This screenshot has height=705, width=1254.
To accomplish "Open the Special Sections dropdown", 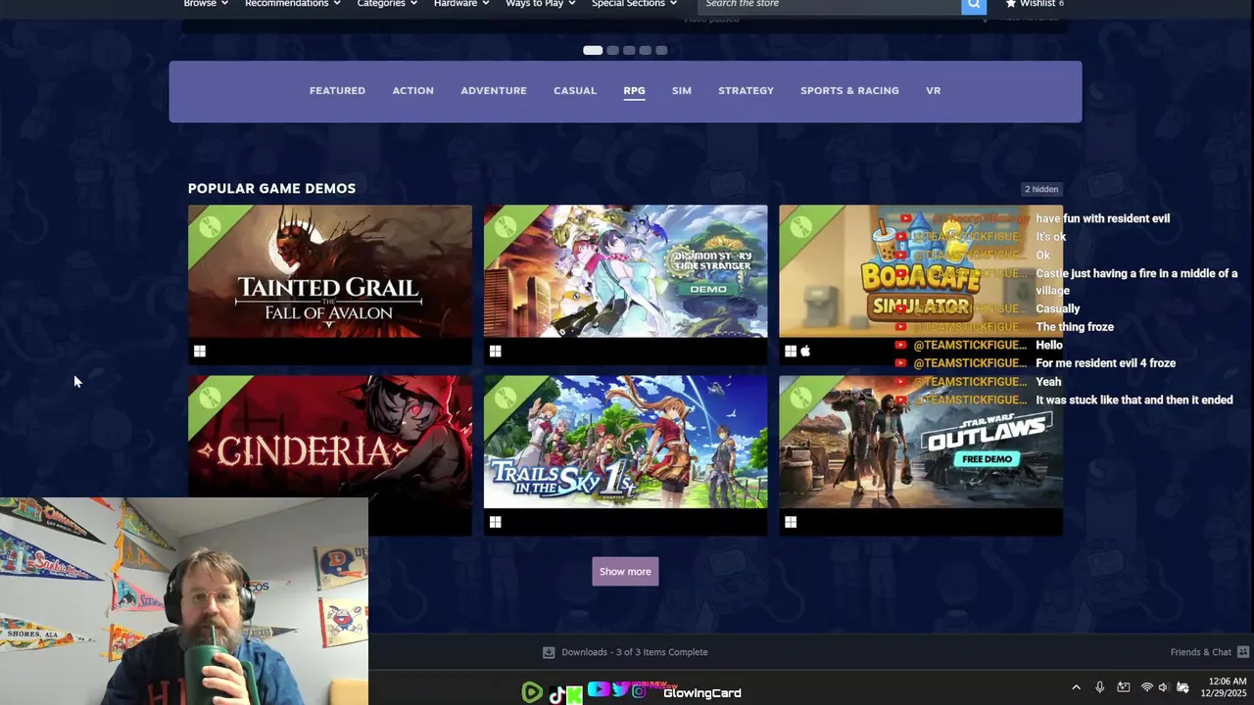I will [x=635, y=4].
